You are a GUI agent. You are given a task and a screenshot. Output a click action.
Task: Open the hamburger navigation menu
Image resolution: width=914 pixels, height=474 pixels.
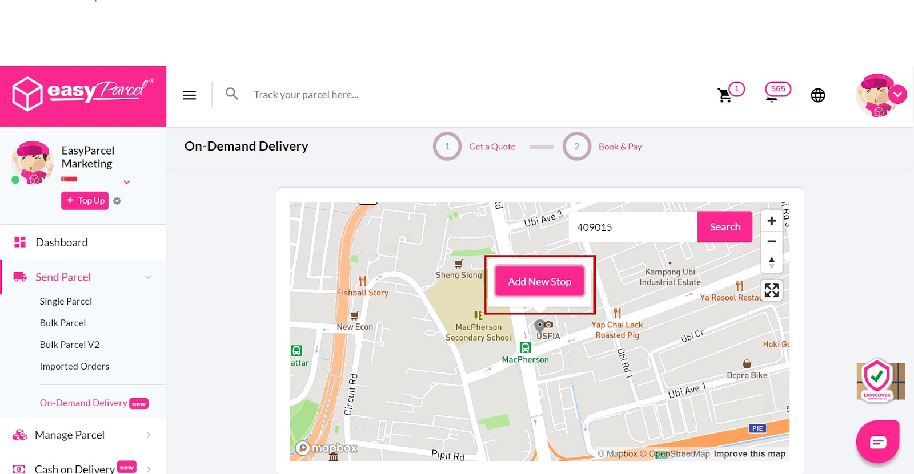189,95
